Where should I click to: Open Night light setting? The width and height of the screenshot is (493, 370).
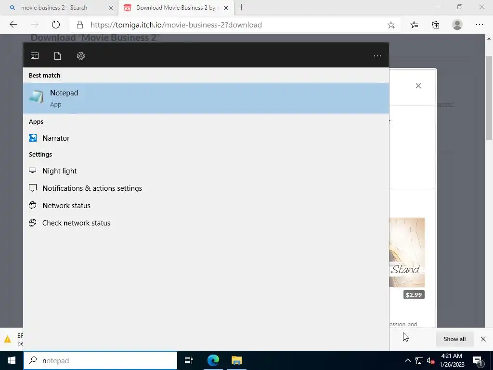pyautogui.click(x=206, y=171)
